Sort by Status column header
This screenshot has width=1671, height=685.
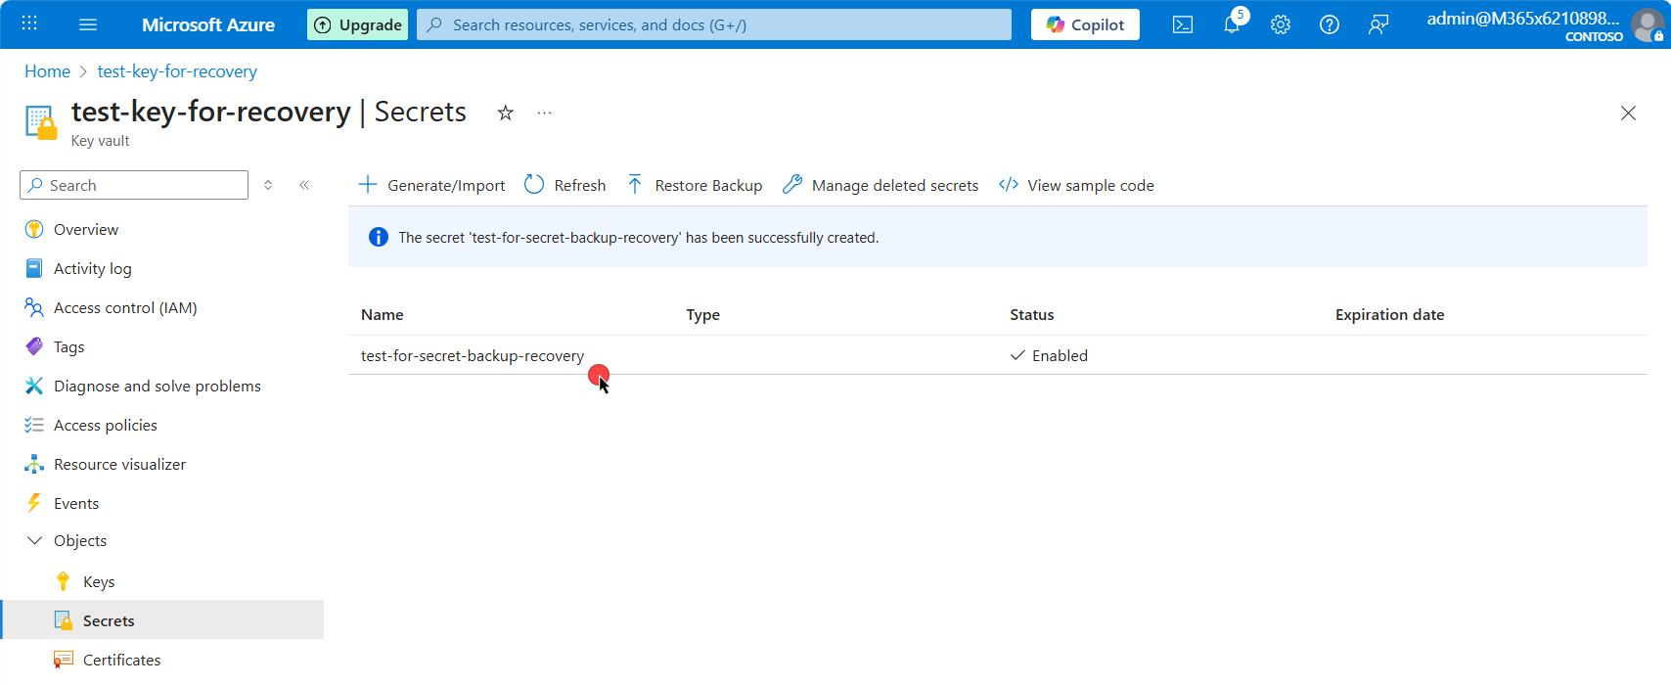tap(1031, 314)
